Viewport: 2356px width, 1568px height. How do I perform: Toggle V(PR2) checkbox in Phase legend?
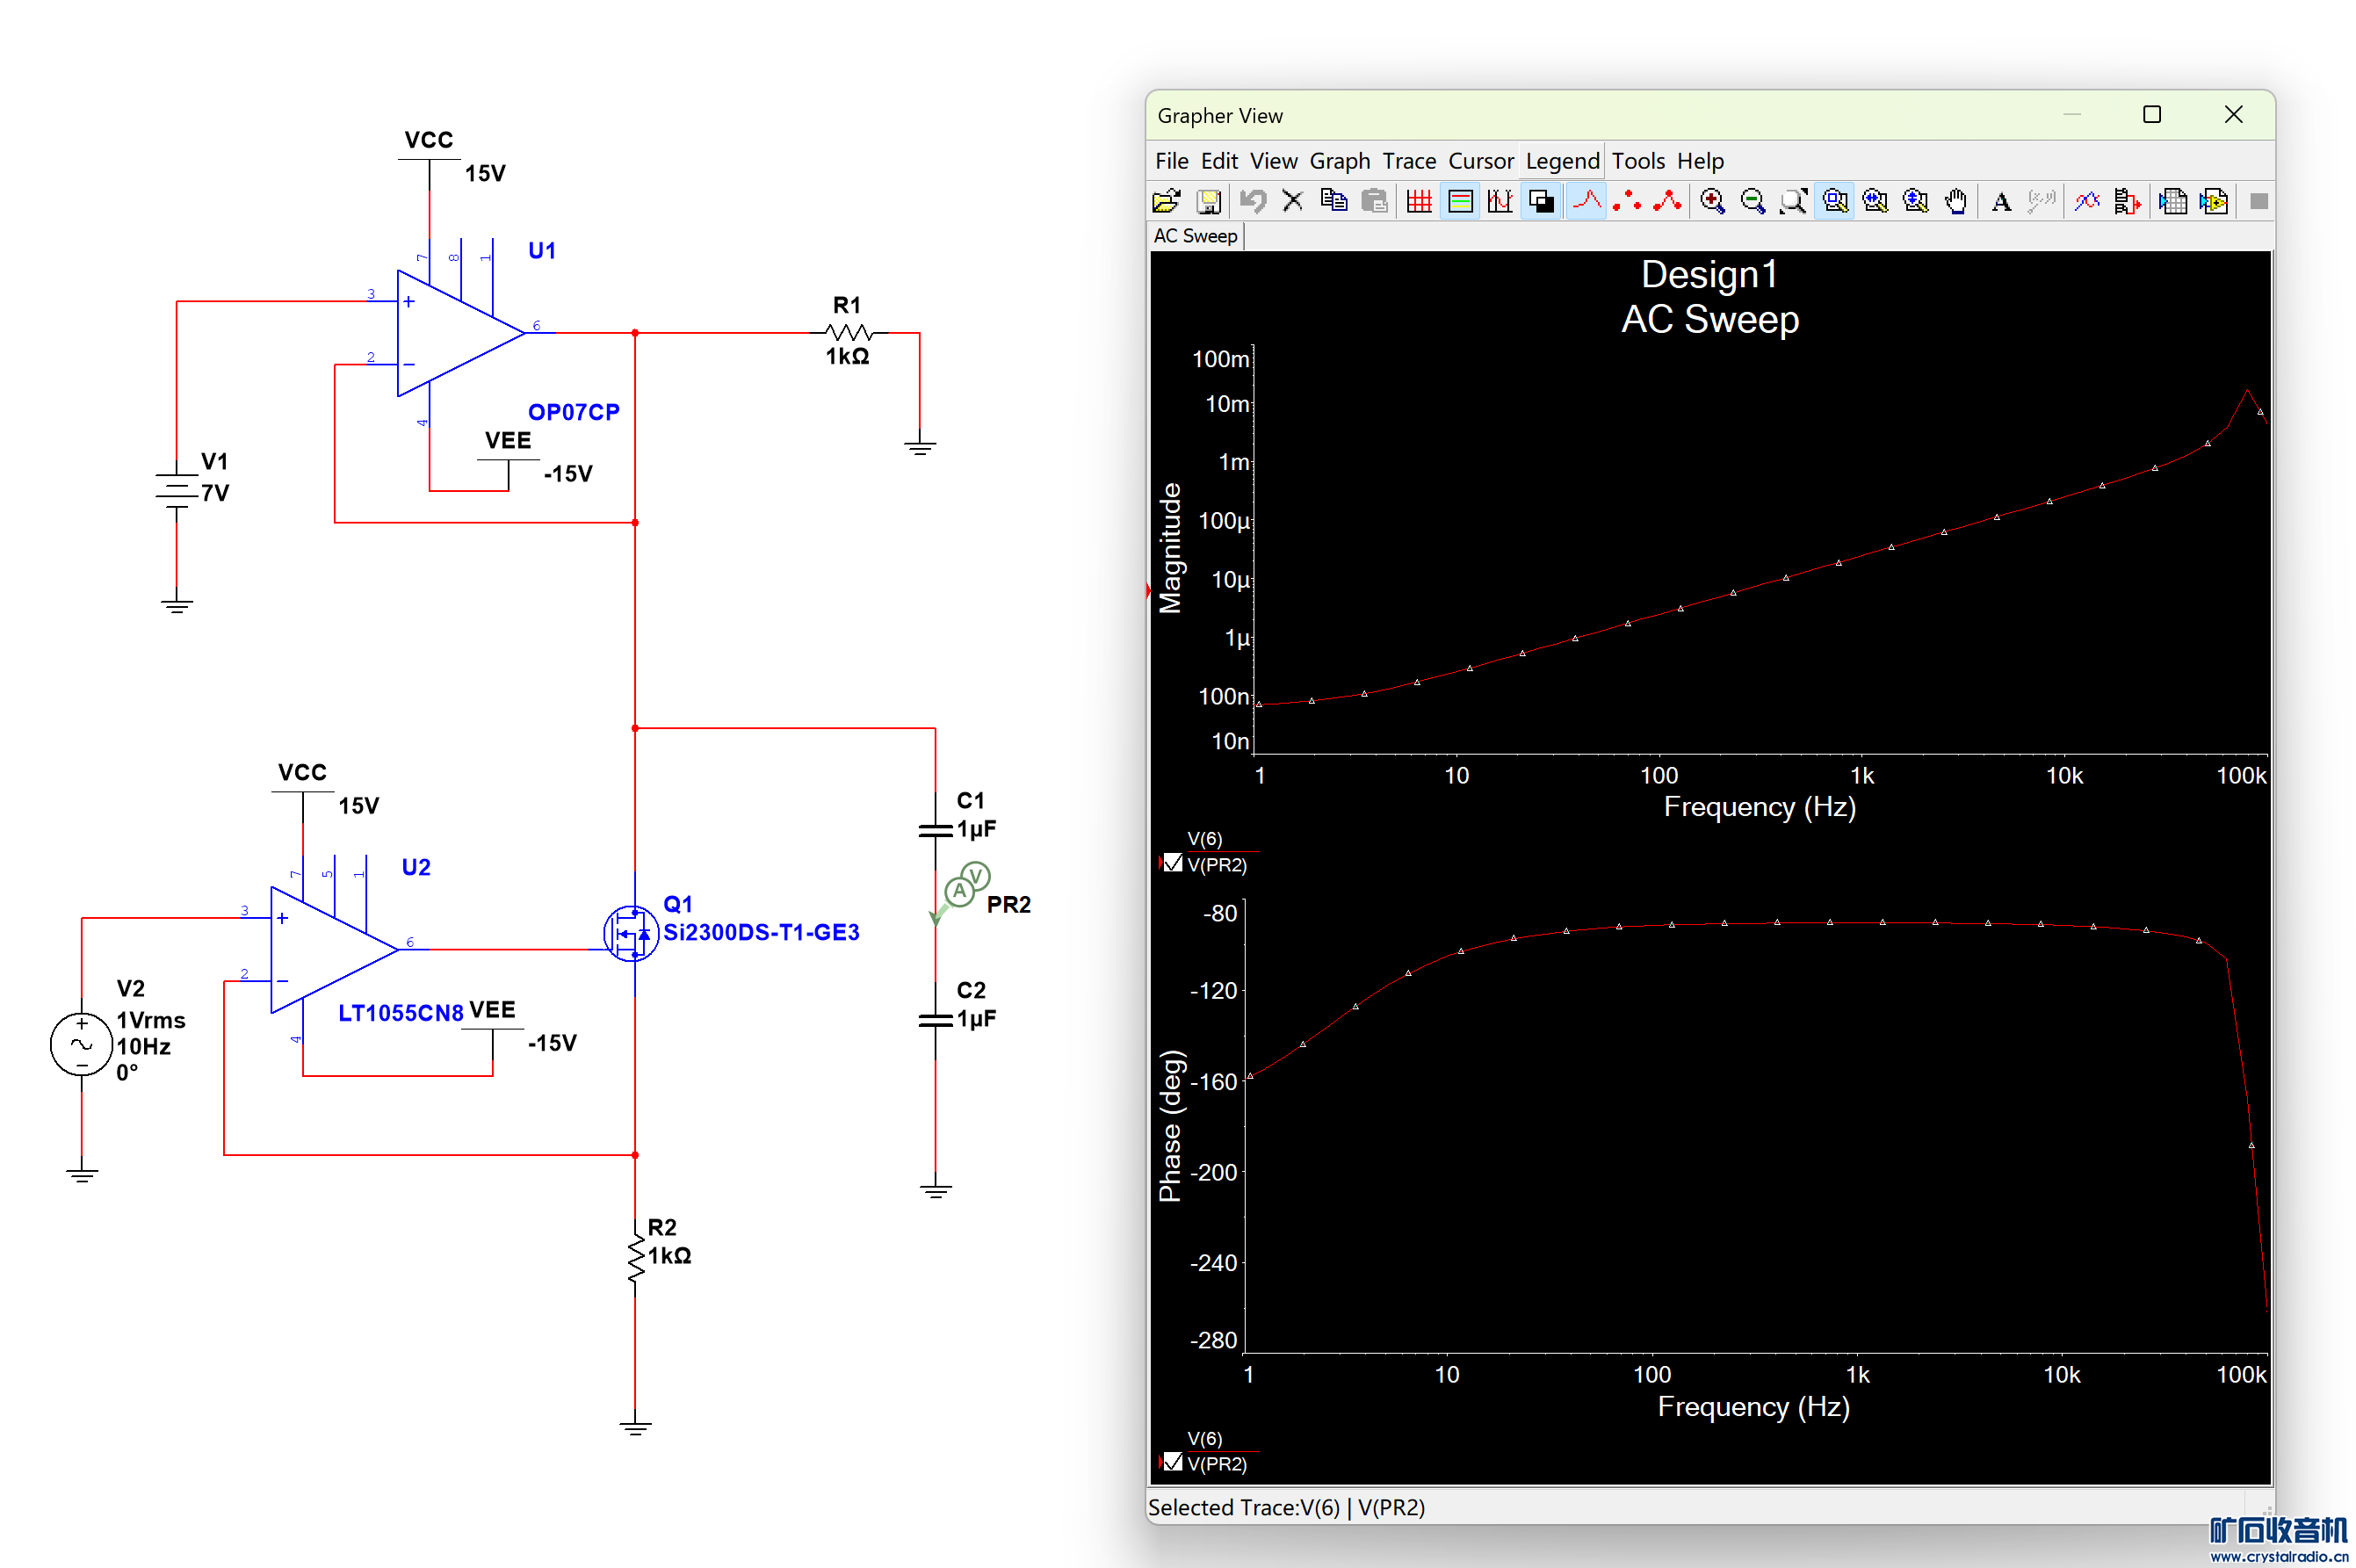coord(1173,1462)
